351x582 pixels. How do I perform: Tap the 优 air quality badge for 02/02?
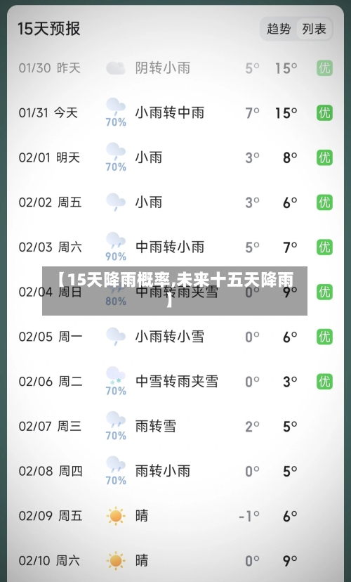[x=325, y=202]
